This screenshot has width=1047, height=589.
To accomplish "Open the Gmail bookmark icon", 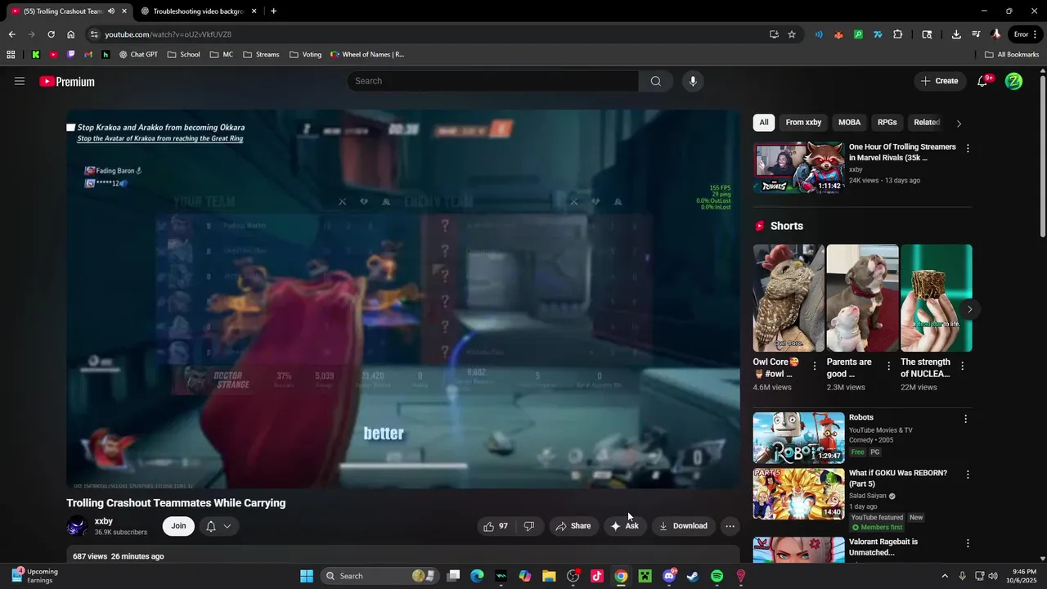I will click(88, 55).
